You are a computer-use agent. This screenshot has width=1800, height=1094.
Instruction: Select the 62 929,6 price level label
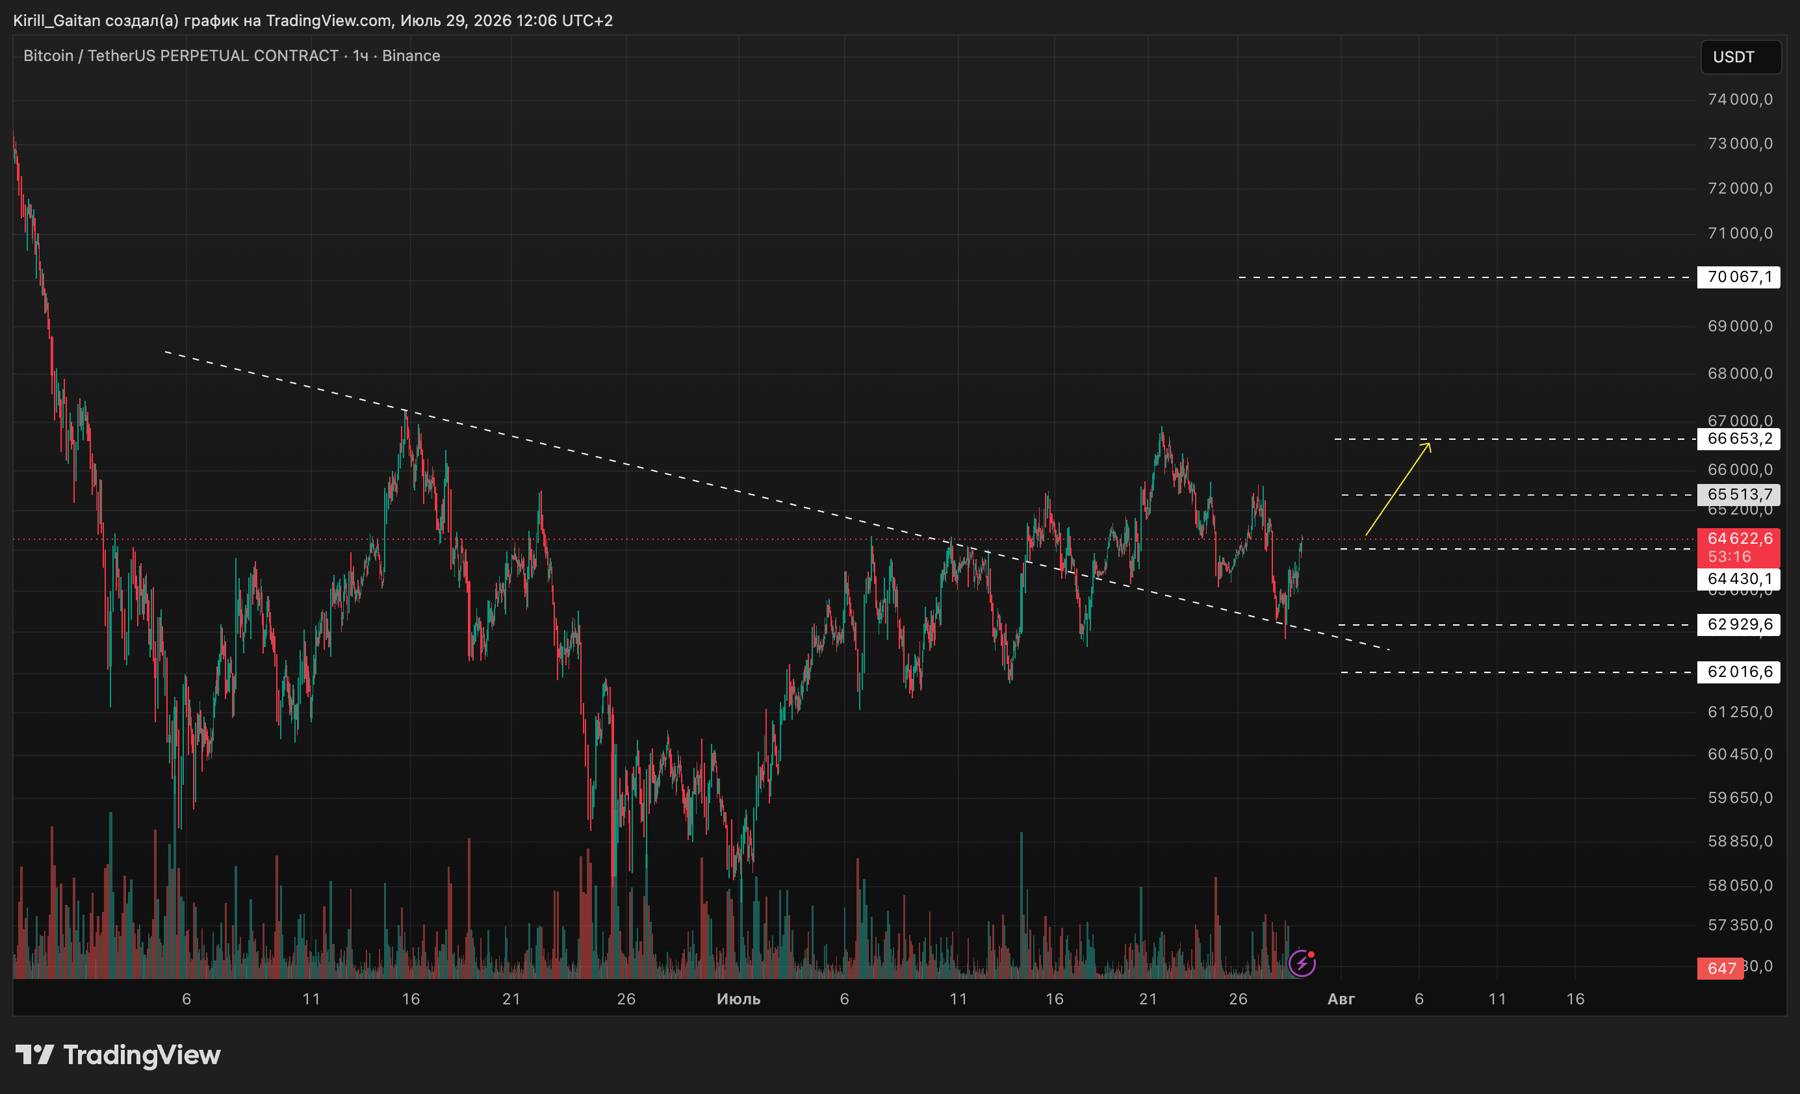pos(1738,624)
